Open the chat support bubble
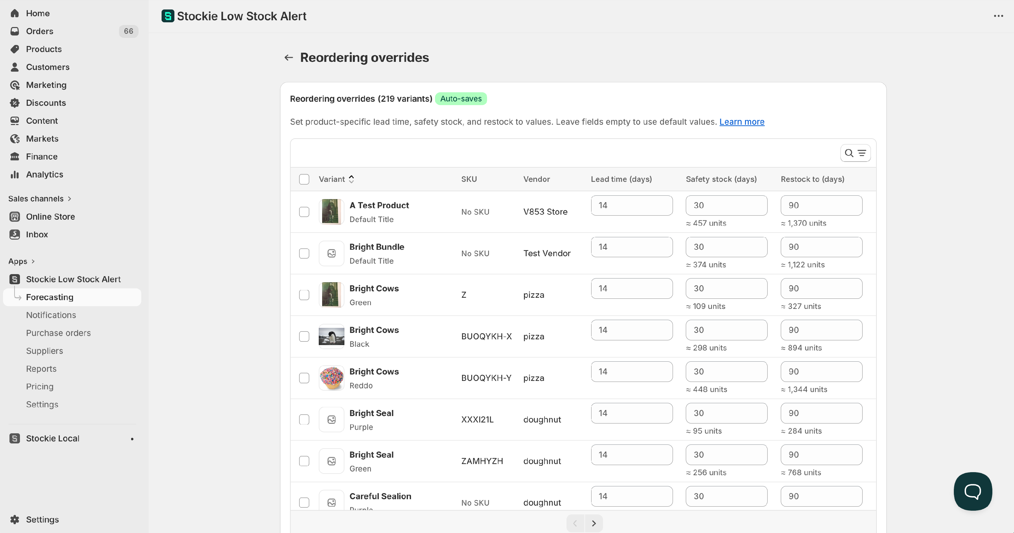Screen dimensions: 1014x533 point(972,491)
